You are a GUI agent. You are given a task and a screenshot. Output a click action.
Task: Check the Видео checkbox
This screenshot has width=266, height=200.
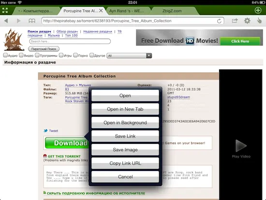click(x=21, y=55)
